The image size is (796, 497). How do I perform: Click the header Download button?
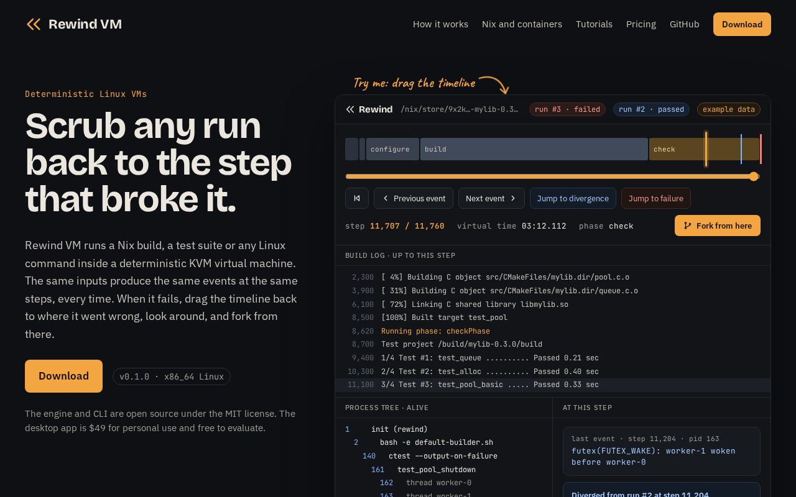coord(742,24)
